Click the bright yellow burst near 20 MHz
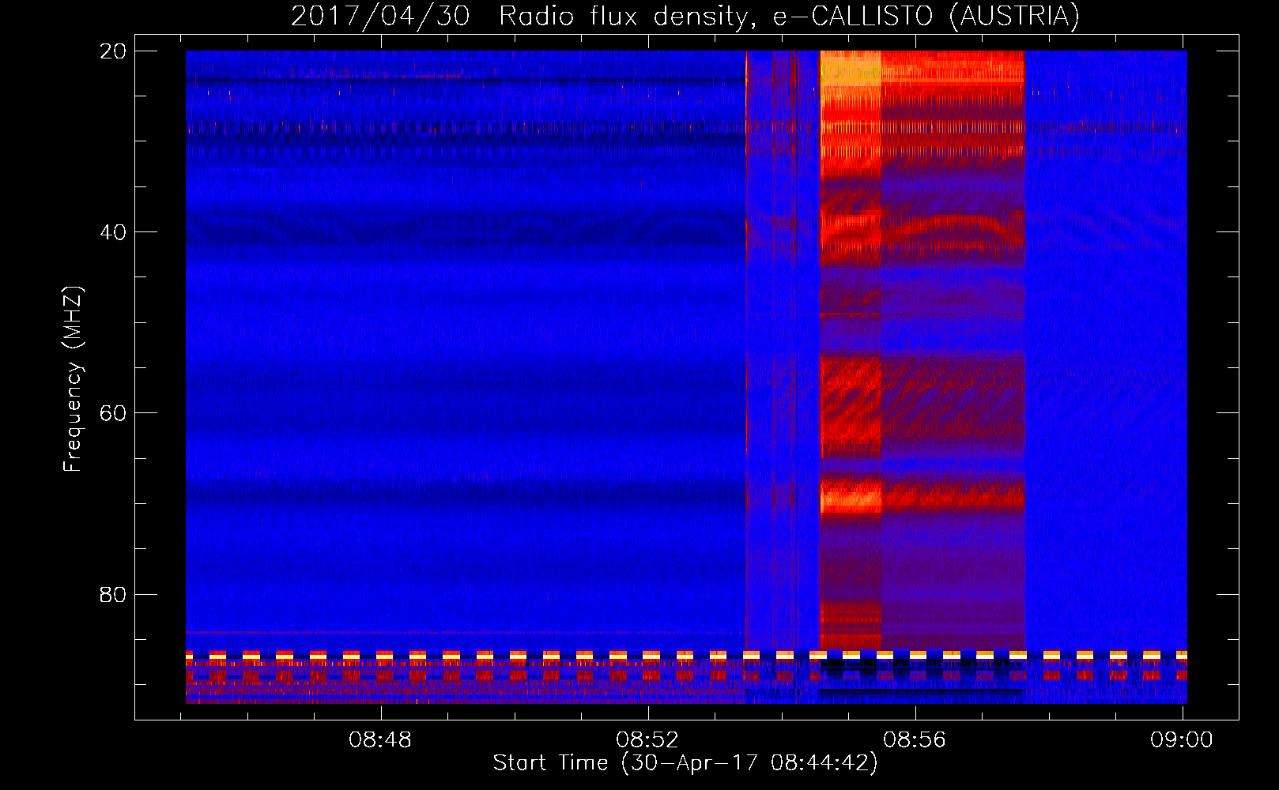Screen dimensions: 1279x790 tap(851, 69)
